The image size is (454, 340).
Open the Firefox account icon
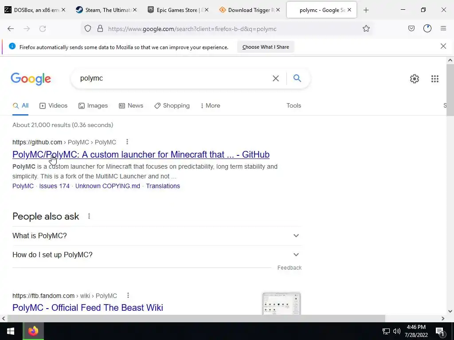click(x=427, y=28)
